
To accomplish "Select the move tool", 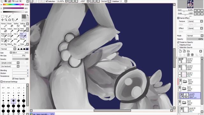I will (x=3, y=20).
